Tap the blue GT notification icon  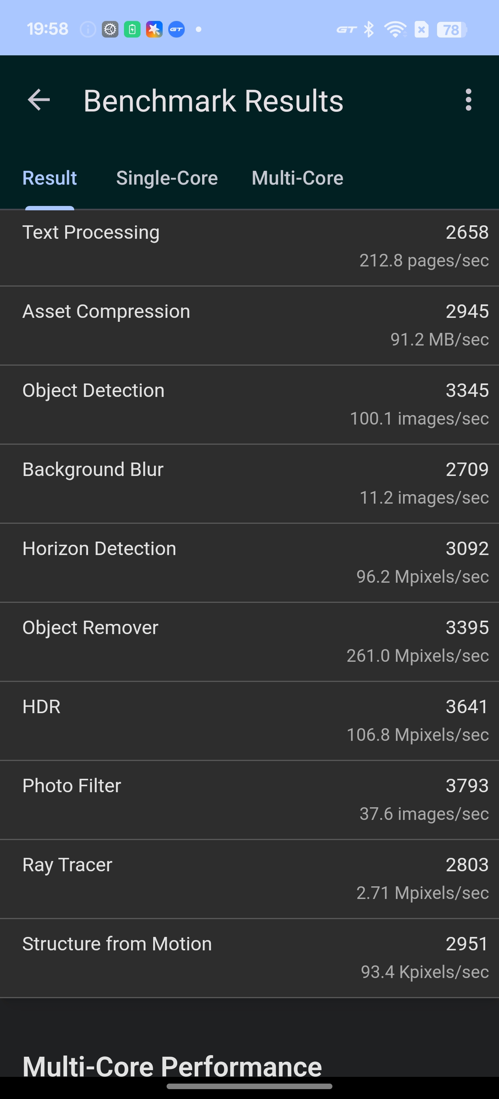click(x=176, y=29)
